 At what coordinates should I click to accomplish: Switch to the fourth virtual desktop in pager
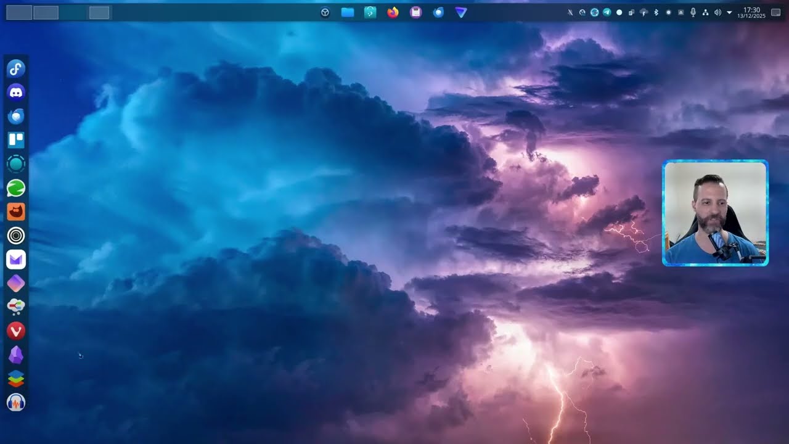(99, 12)
